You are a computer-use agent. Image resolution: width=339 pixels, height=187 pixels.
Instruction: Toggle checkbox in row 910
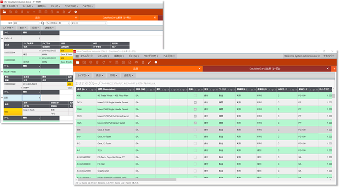point(195,137)
